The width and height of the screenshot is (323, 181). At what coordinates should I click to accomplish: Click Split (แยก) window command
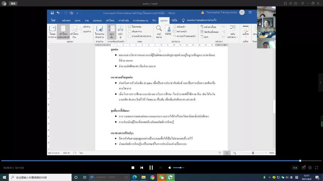(204, 37)
